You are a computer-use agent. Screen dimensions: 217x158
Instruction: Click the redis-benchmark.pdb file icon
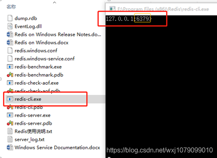point(10,75)
